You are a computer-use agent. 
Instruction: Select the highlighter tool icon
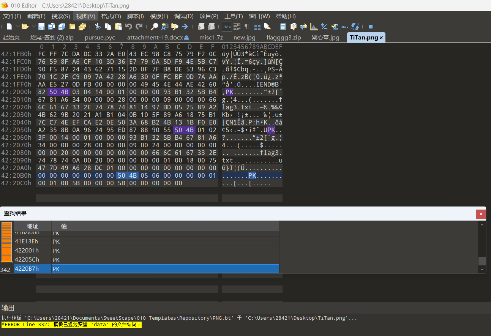coord(267,27)
